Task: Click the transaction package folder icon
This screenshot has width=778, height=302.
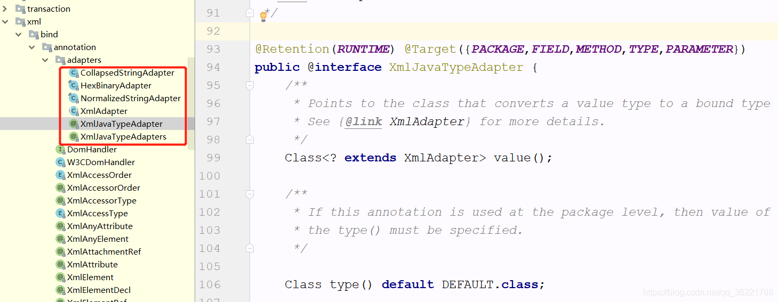Action: click(x=20, y=9)
